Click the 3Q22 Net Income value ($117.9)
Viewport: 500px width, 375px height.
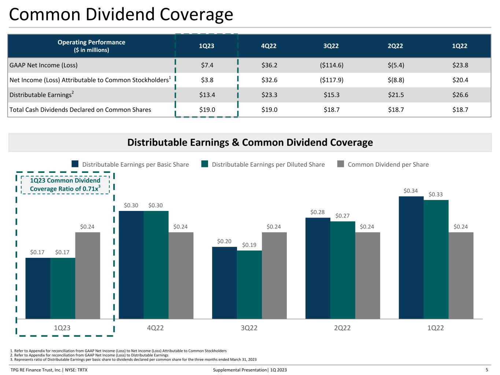pos(332,80)
